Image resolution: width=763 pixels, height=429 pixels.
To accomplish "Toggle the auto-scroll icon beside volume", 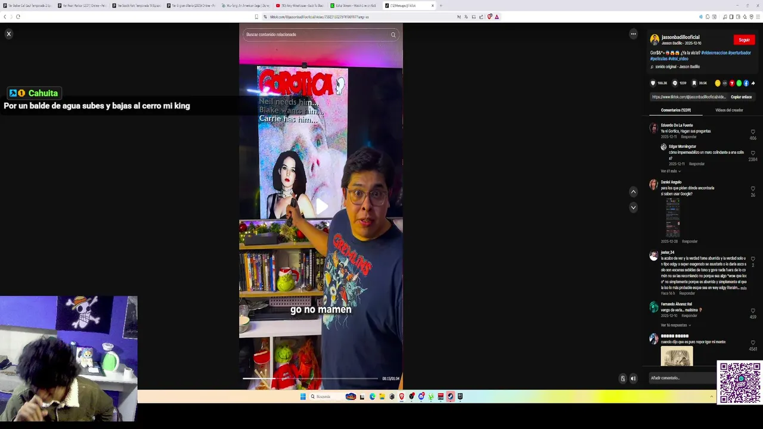I will [x=623, y=378].
